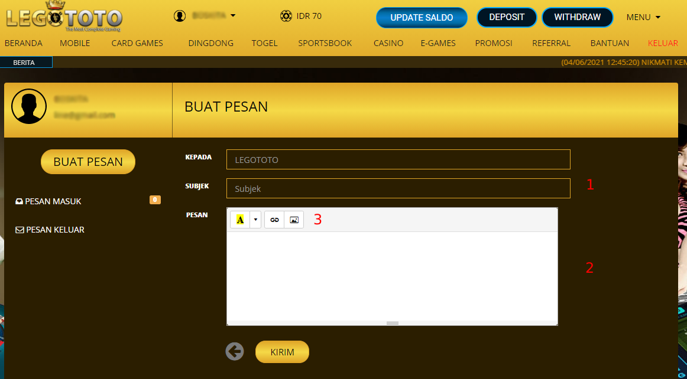Click the BUAT PESAN sidebar button
The image size is (687, 379).
pyautogui.click(x=88, y=162)
